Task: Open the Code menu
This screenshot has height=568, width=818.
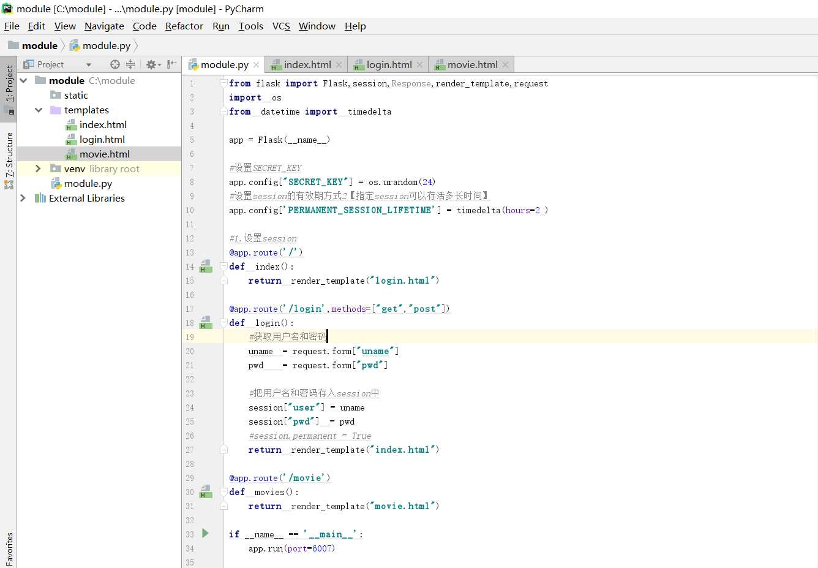Action: point(144,26)
